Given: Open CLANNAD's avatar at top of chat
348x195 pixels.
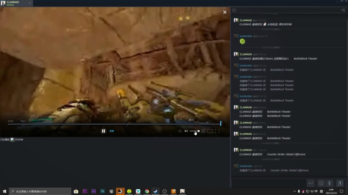Looking at the screenshot, I should (236, 20).
